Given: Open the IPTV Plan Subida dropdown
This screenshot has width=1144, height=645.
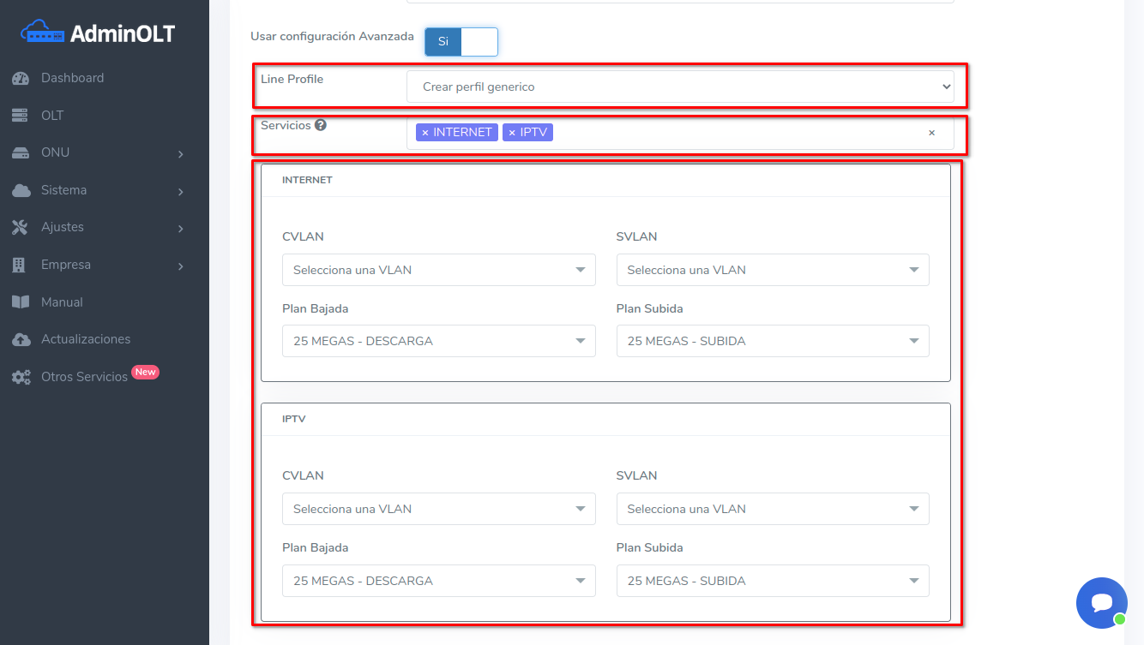Looking at the screenshot, I should click(x=772, y=581).
